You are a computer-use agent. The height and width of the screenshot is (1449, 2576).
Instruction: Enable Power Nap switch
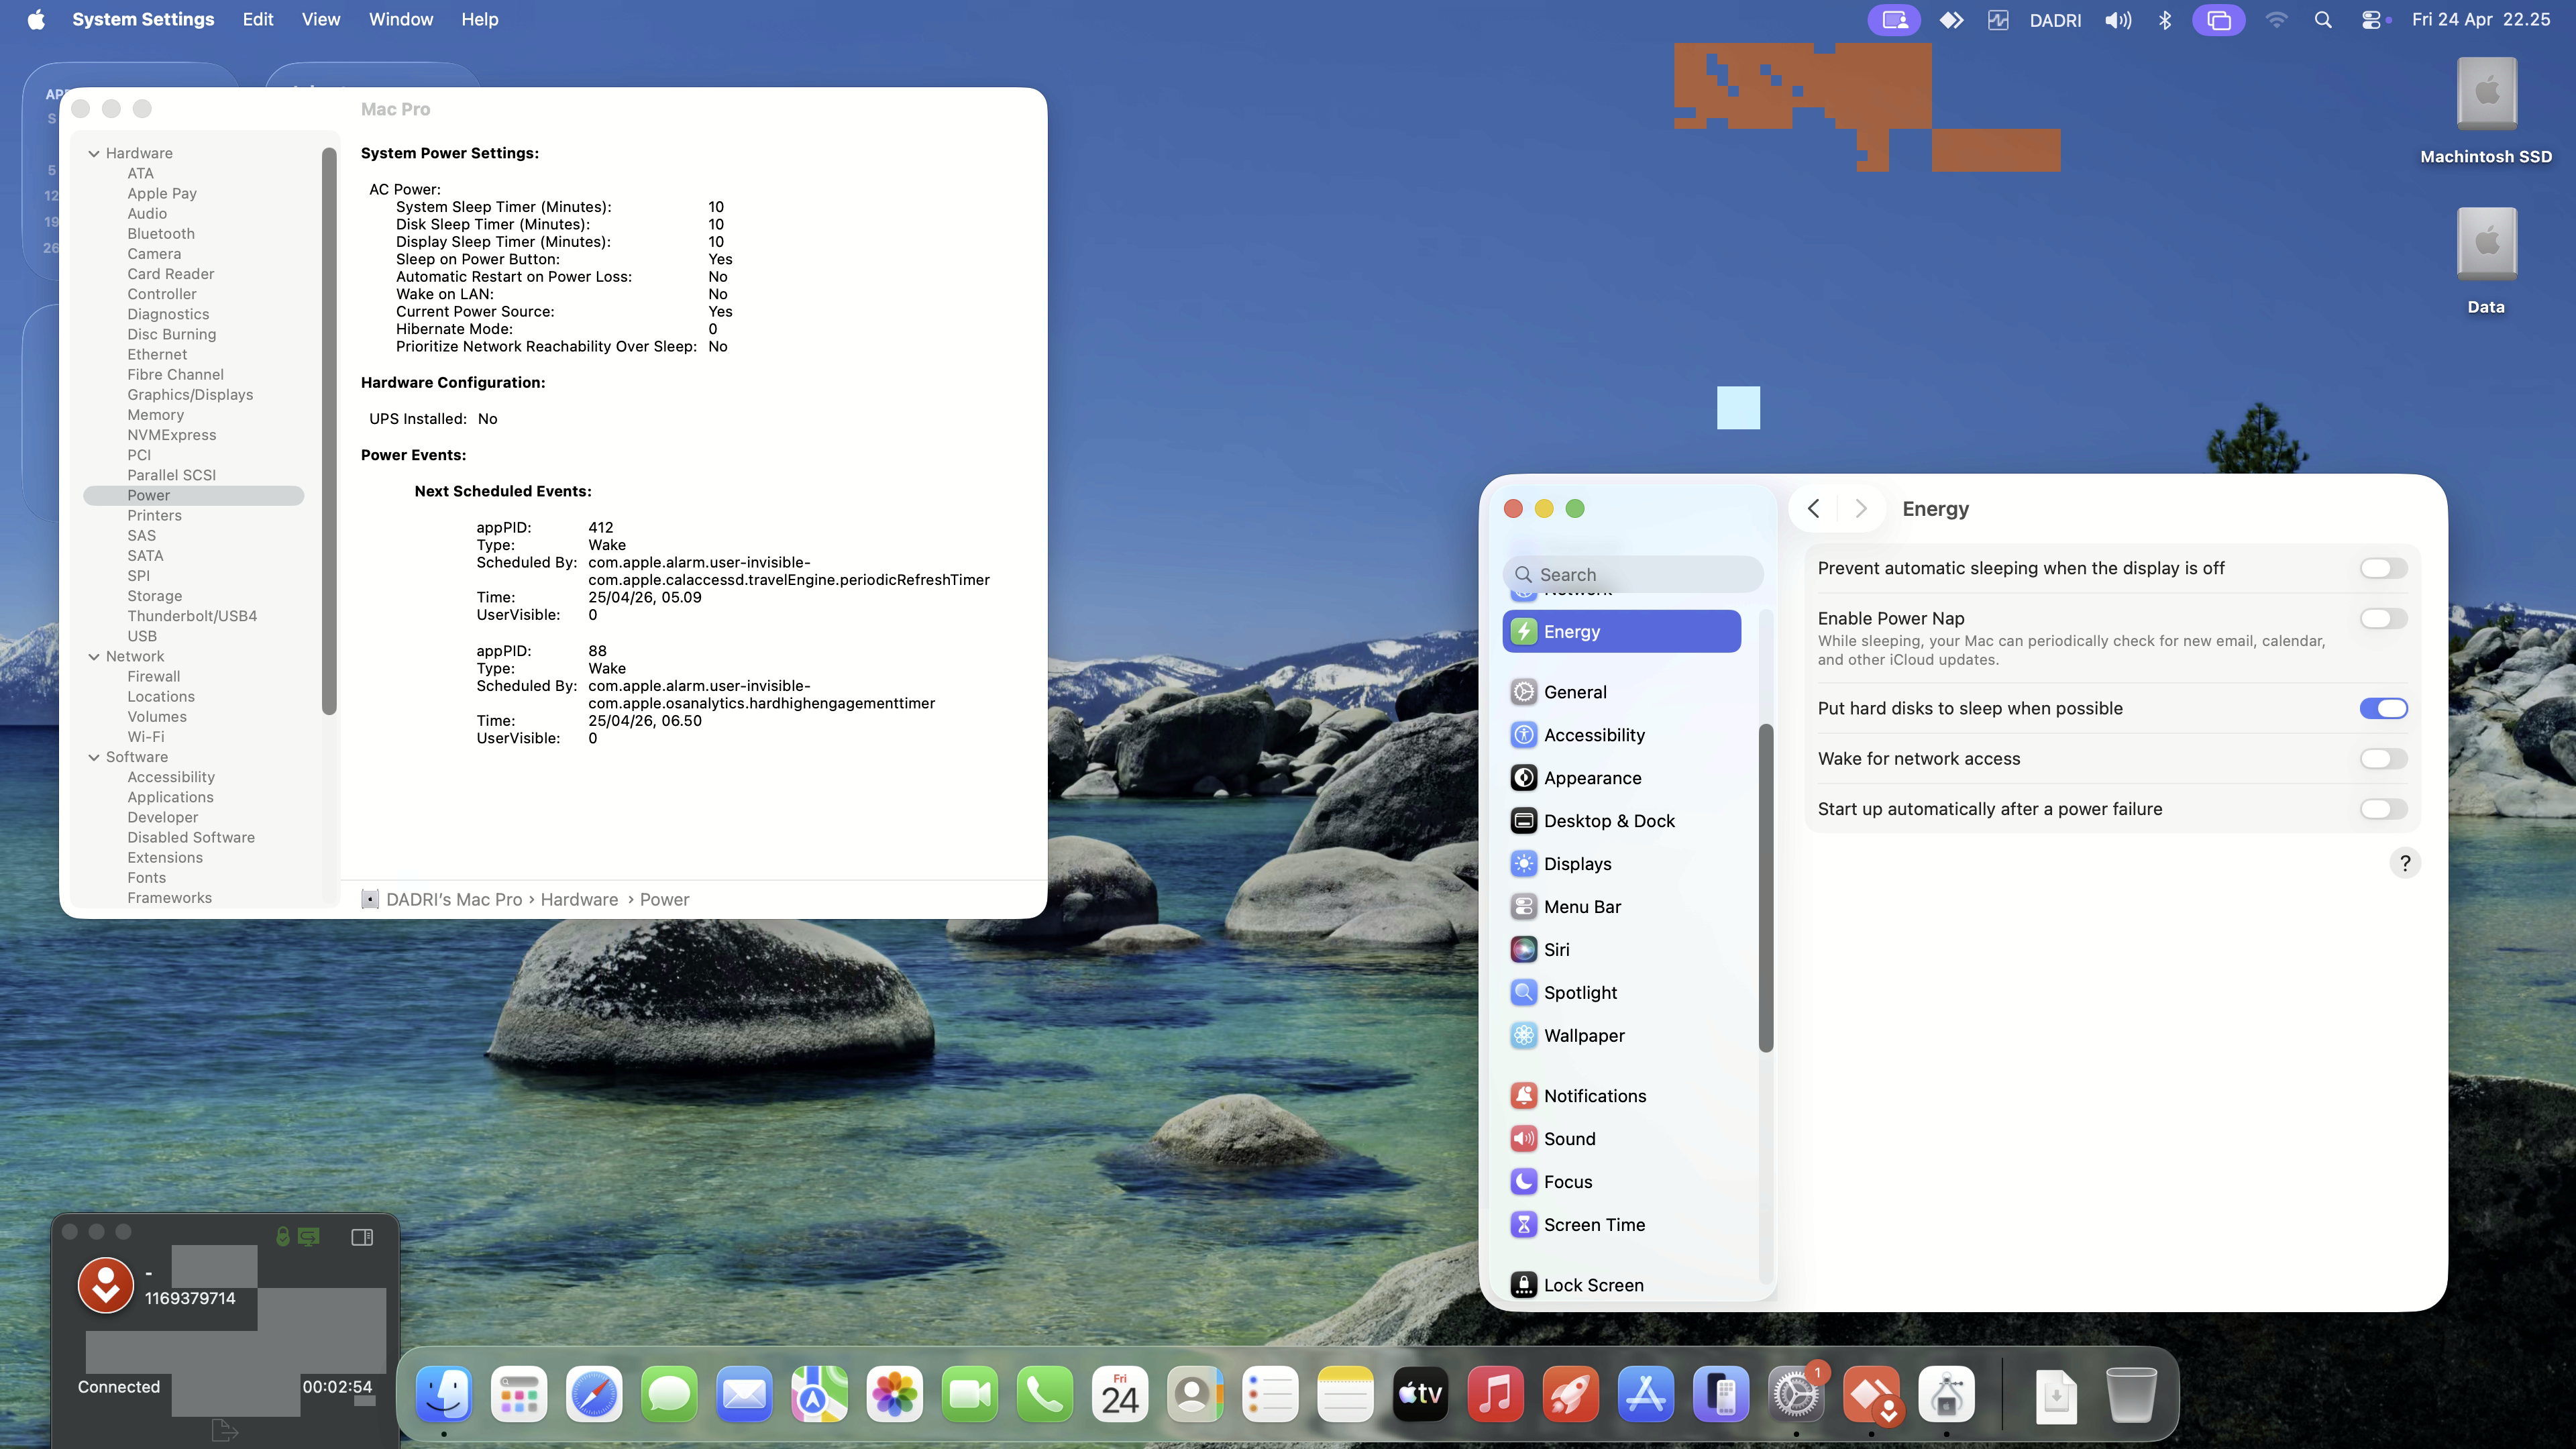pos(2383,618)
